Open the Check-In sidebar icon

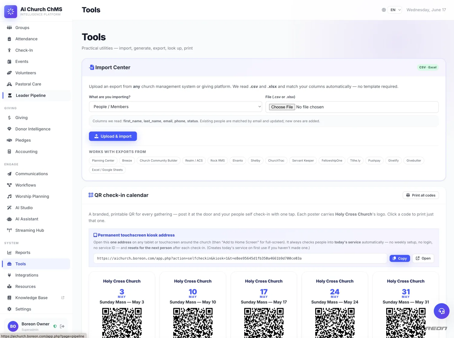(x=9, y=50)
